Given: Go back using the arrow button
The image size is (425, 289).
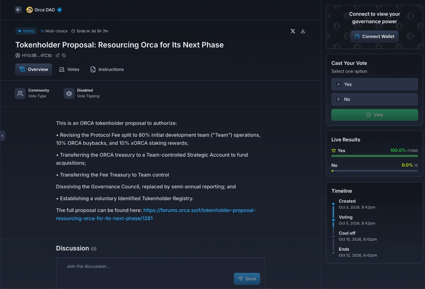Looking at the screenshot, I should coord(18,10).
